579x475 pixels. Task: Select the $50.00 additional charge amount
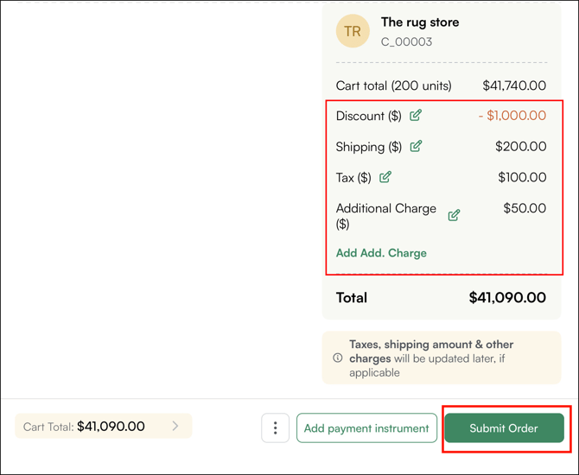[x=525, y=208]
